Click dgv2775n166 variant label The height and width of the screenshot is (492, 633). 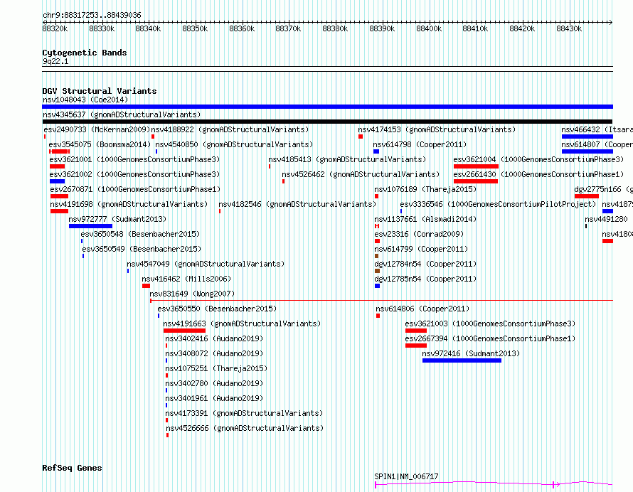pos(604,189)
